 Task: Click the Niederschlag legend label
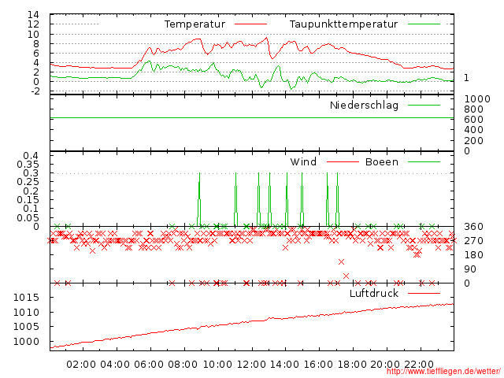(364, 106)
